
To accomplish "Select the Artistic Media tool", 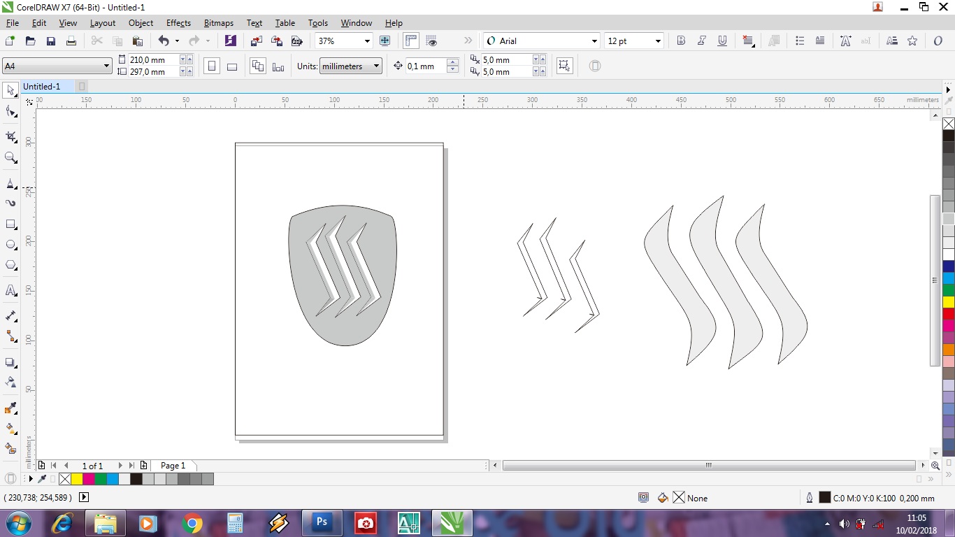I will click(10, 203).
